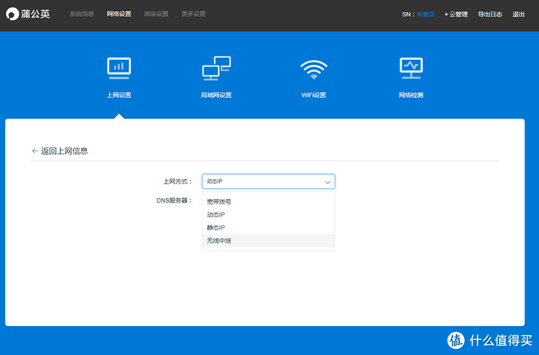Switch to the 网络设置 tab
Screen dimensions: 539x355
(x=119, y=14)
